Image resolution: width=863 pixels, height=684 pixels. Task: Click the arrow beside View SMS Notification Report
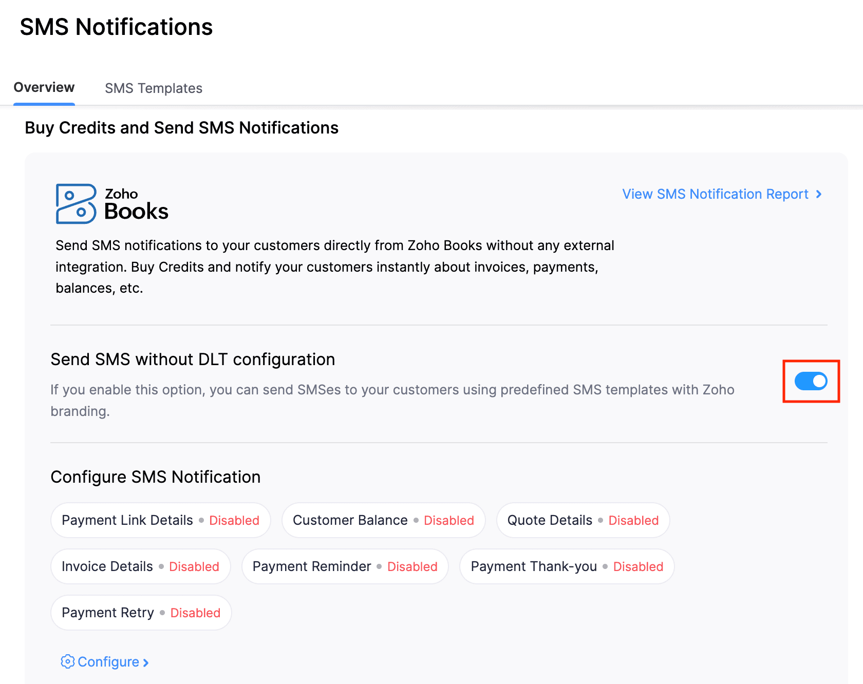(x=819, y=194)
